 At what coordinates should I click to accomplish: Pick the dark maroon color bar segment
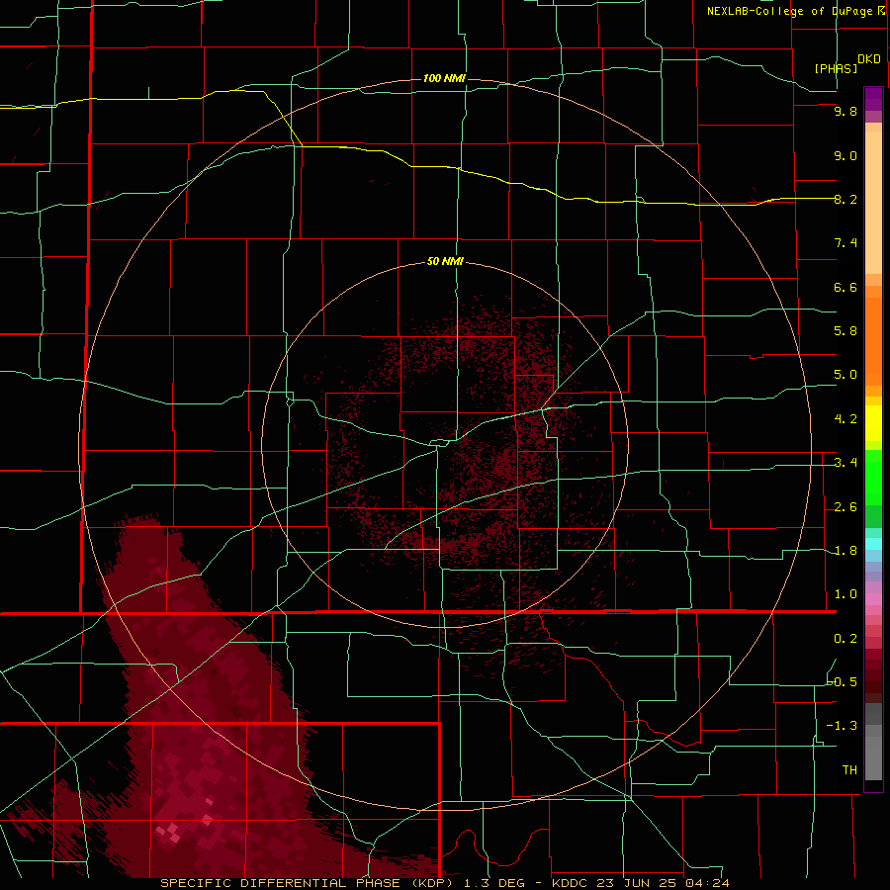coord(873,685)
